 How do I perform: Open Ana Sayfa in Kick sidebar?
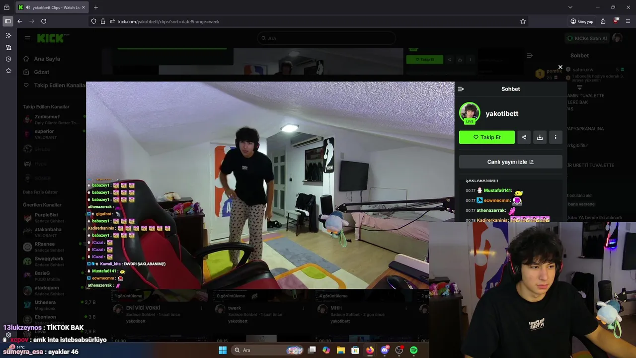tap(42, 59)
